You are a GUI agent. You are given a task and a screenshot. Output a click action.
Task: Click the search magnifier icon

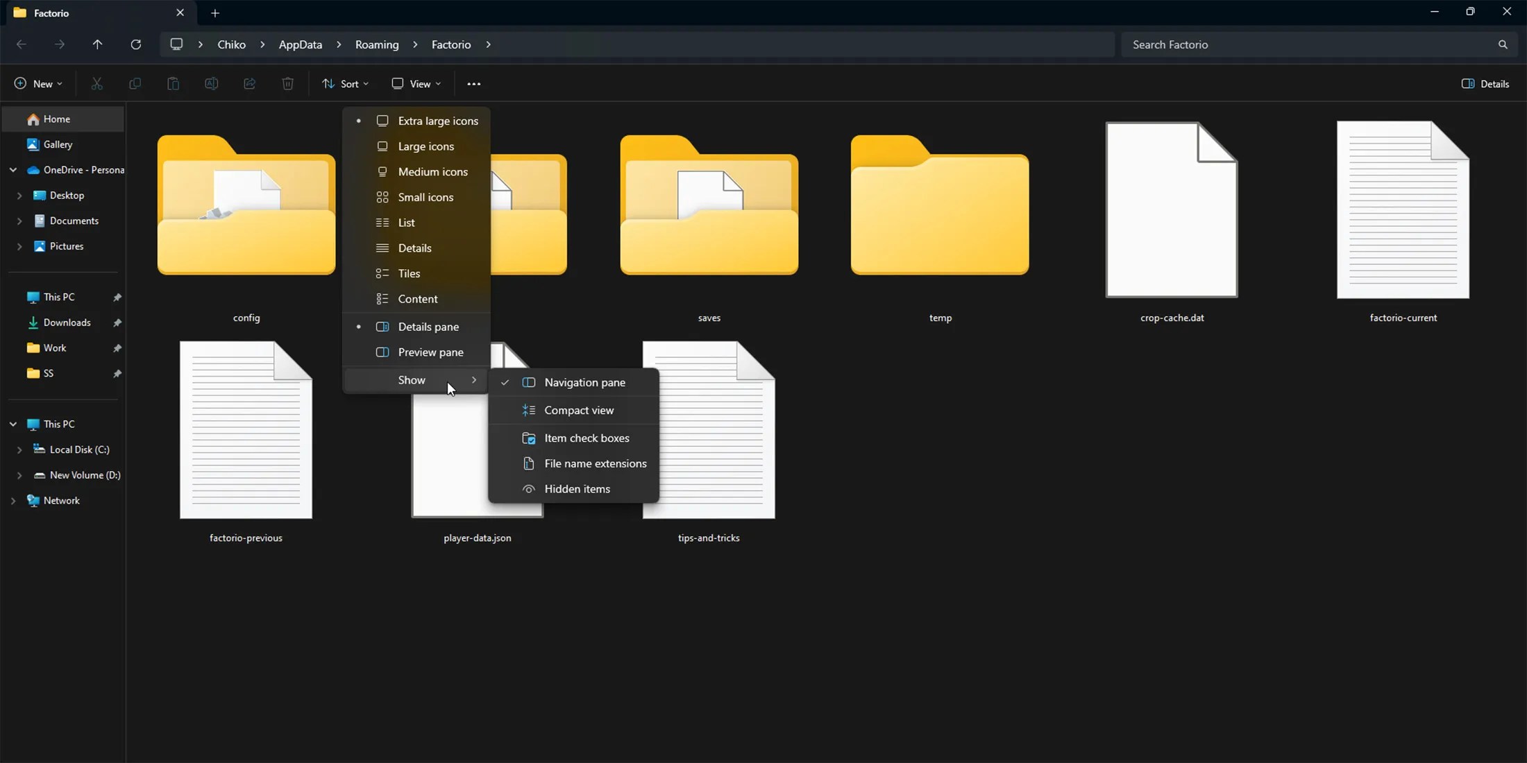click(1503, 44)
